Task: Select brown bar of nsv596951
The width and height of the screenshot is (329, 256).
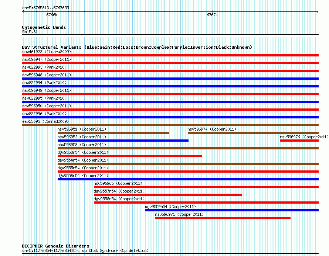Action: pyautogui.click(x=113, y=133)
